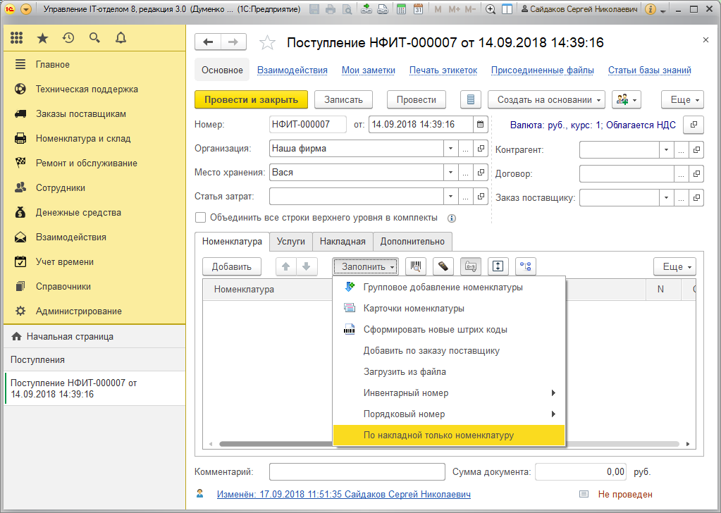Open the History clock icon
Image resolution: width=721 pixels, height=513 pixels.
tap(68, 38)
